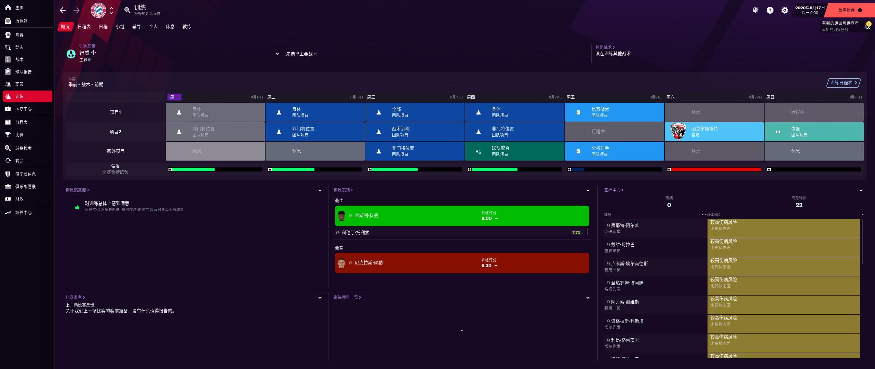Click Wednesday's 战术训练 session slot
Image resolution: width=875 pixels, height=369 pixels.
click(415, 132)
